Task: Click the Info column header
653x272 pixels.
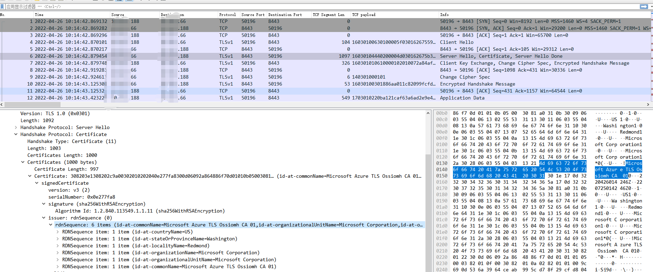Action: pyautogui.click(x=444, y=15)
